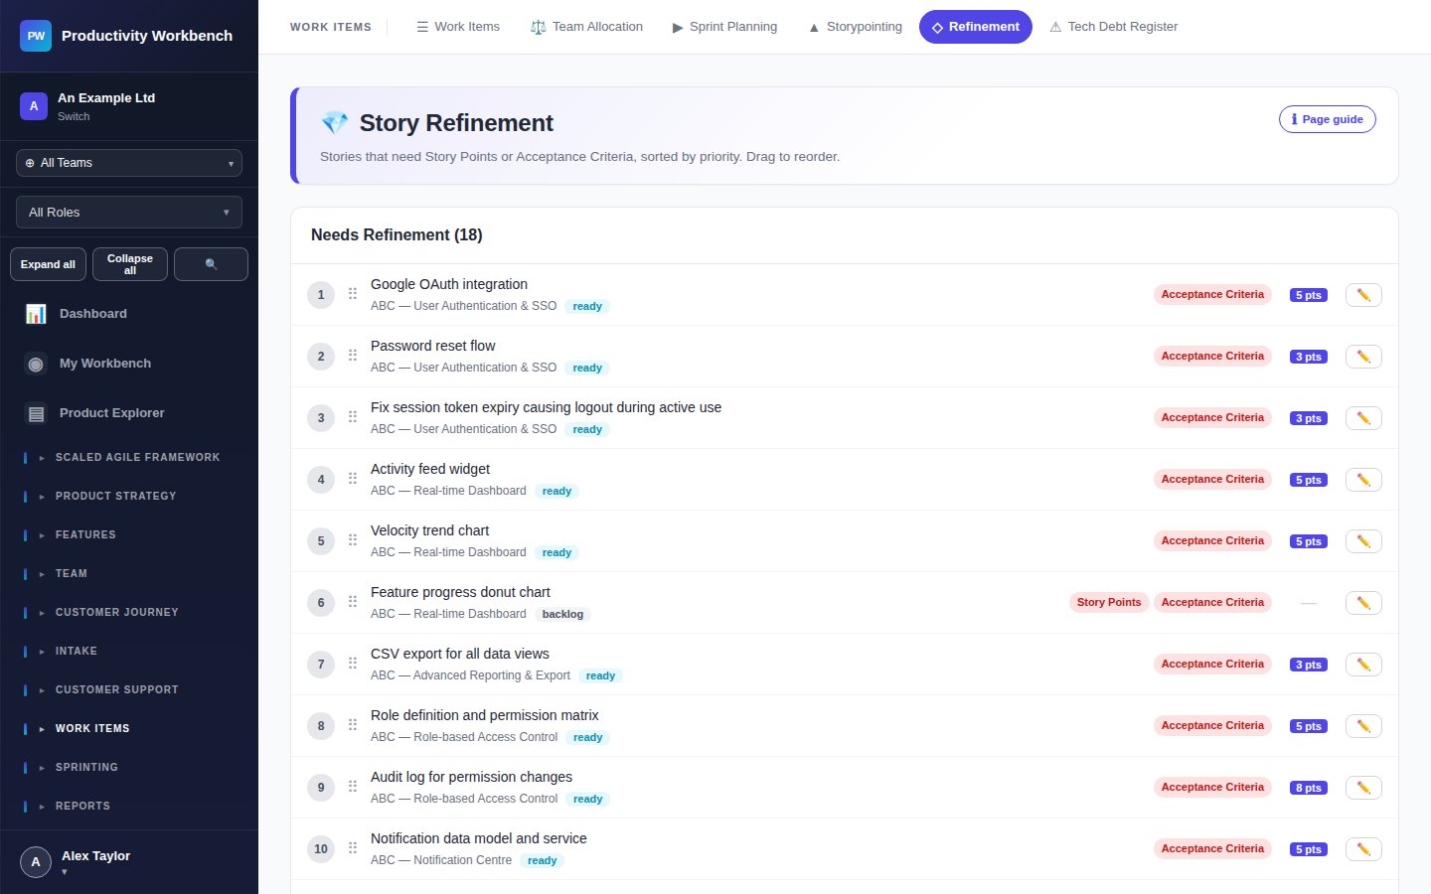Click the Needs Refinement (18) heading

[397, 235]
